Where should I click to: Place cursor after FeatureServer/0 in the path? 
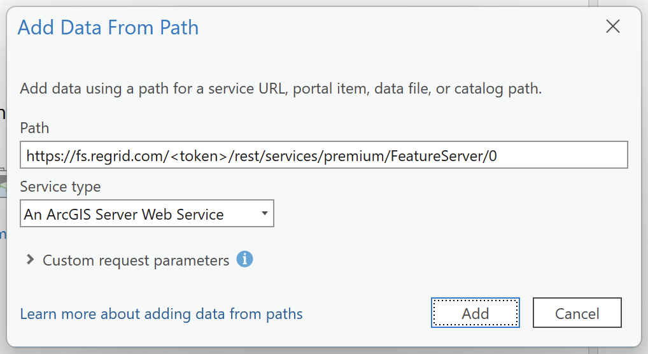pyautogui.click(x=498, y=156)
